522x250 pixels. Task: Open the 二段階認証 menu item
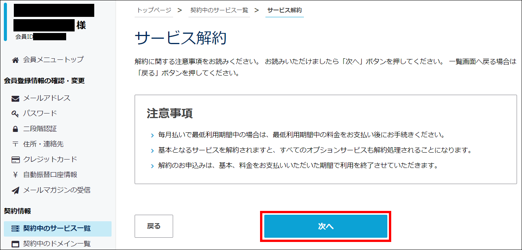(40, 129)
